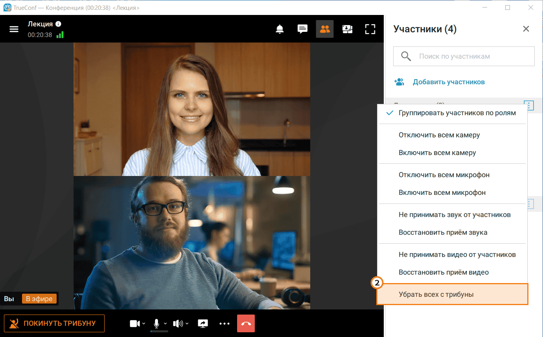Viewport: 543px width, 337px height.
Task: Toggle Группировать участников по ролям option
Action: point(452,113)
